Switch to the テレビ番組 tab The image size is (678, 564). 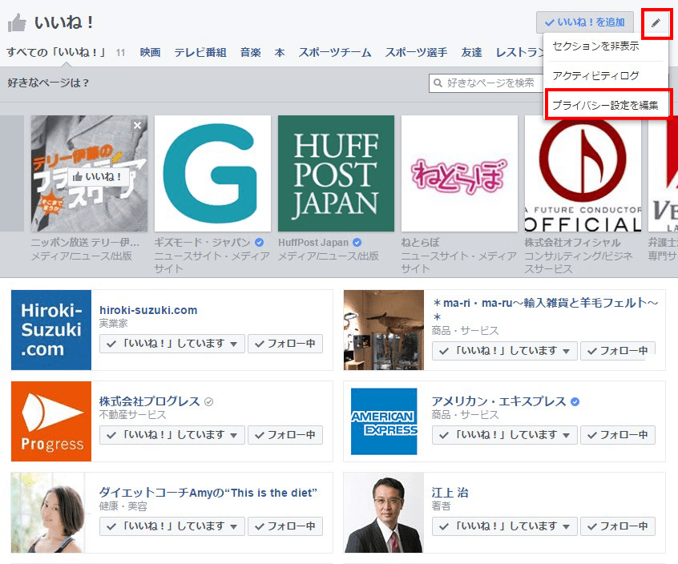point(200,52)
